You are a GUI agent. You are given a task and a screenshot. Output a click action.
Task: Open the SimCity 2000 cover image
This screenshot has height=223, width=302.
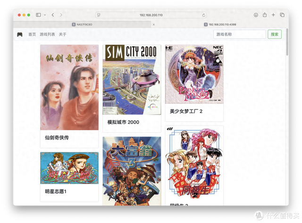click(x=132, y=80)
